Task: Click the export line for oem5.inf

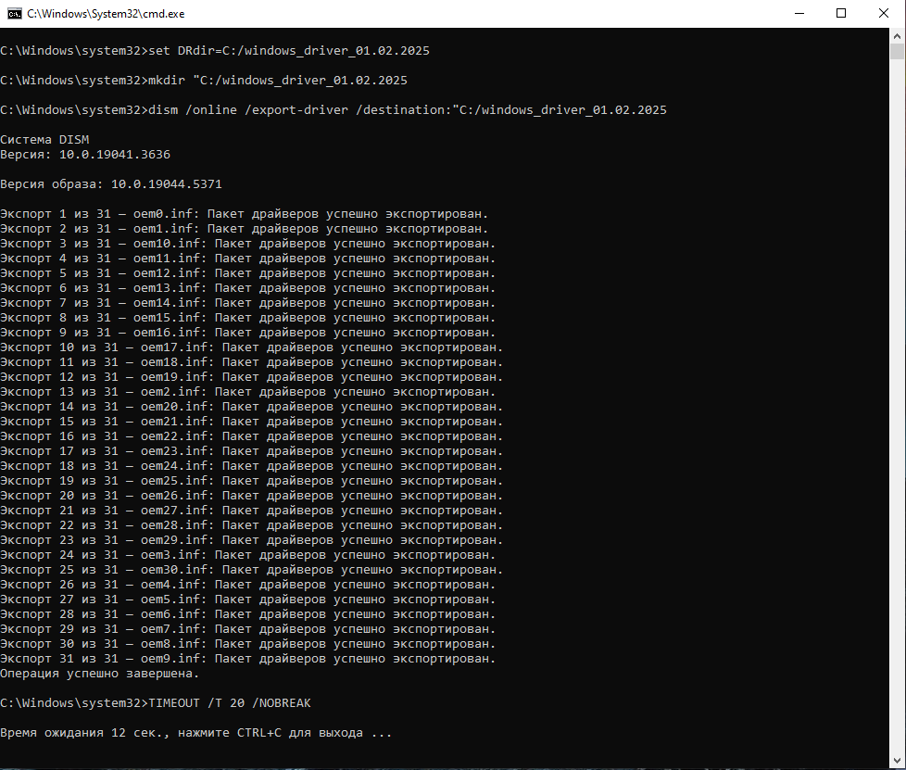Action: (248, 600)
